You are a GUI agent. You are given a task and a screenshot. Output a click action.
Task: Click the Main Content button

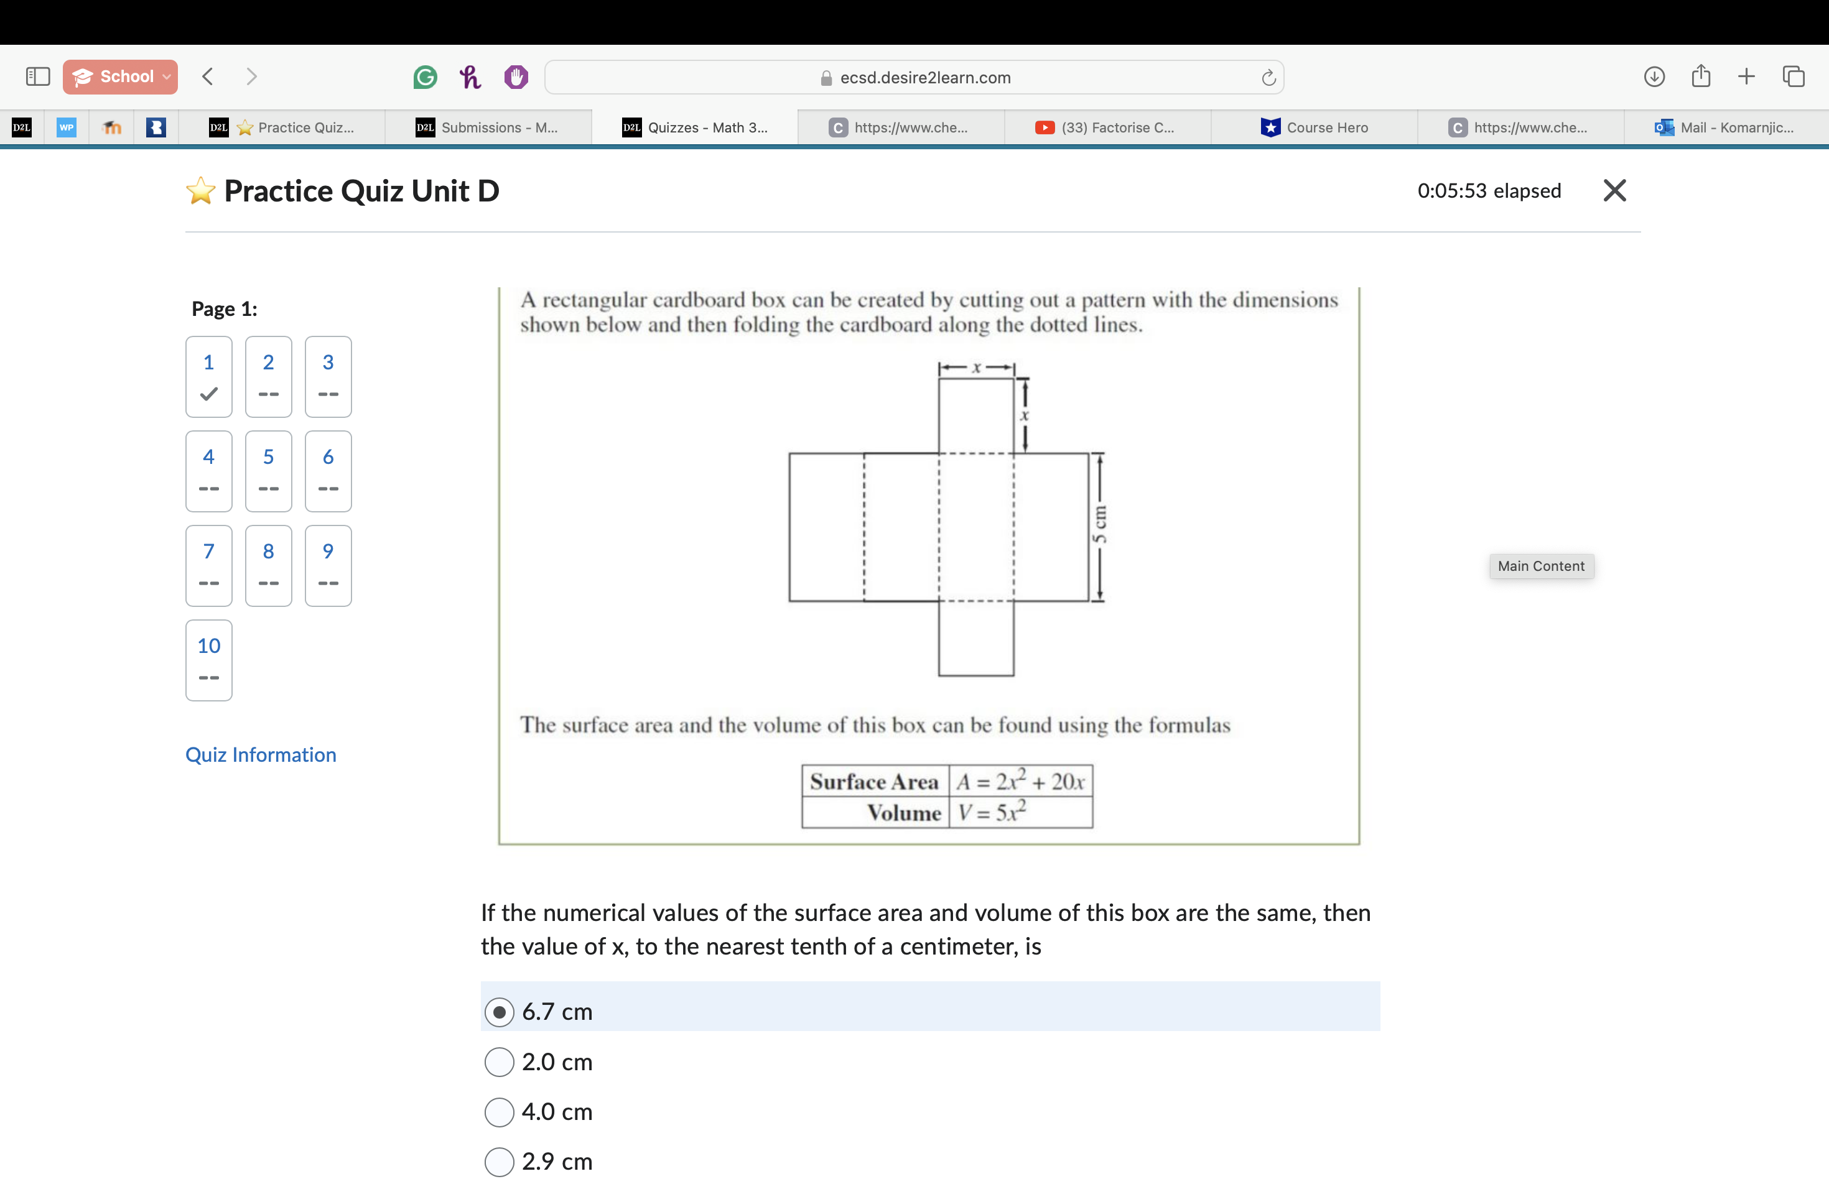pyautogui.click(x=1541, y=566)
